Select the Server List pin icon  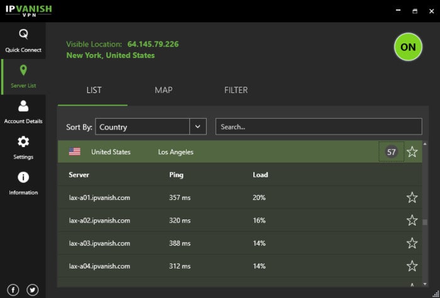23,70
